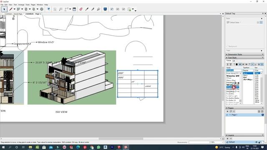Screen dimensions: 267x150
Task: Switch Pages panel to thumbnail view
Action: coord(262,111)
